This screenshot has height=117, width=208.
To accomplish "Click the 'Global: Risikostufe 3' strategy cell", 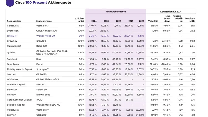I will [x=48, y=79].
